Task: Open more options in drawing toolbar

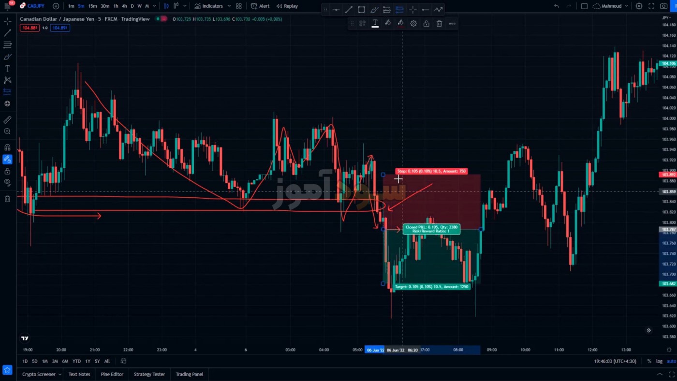Action: tap(452, 23)
